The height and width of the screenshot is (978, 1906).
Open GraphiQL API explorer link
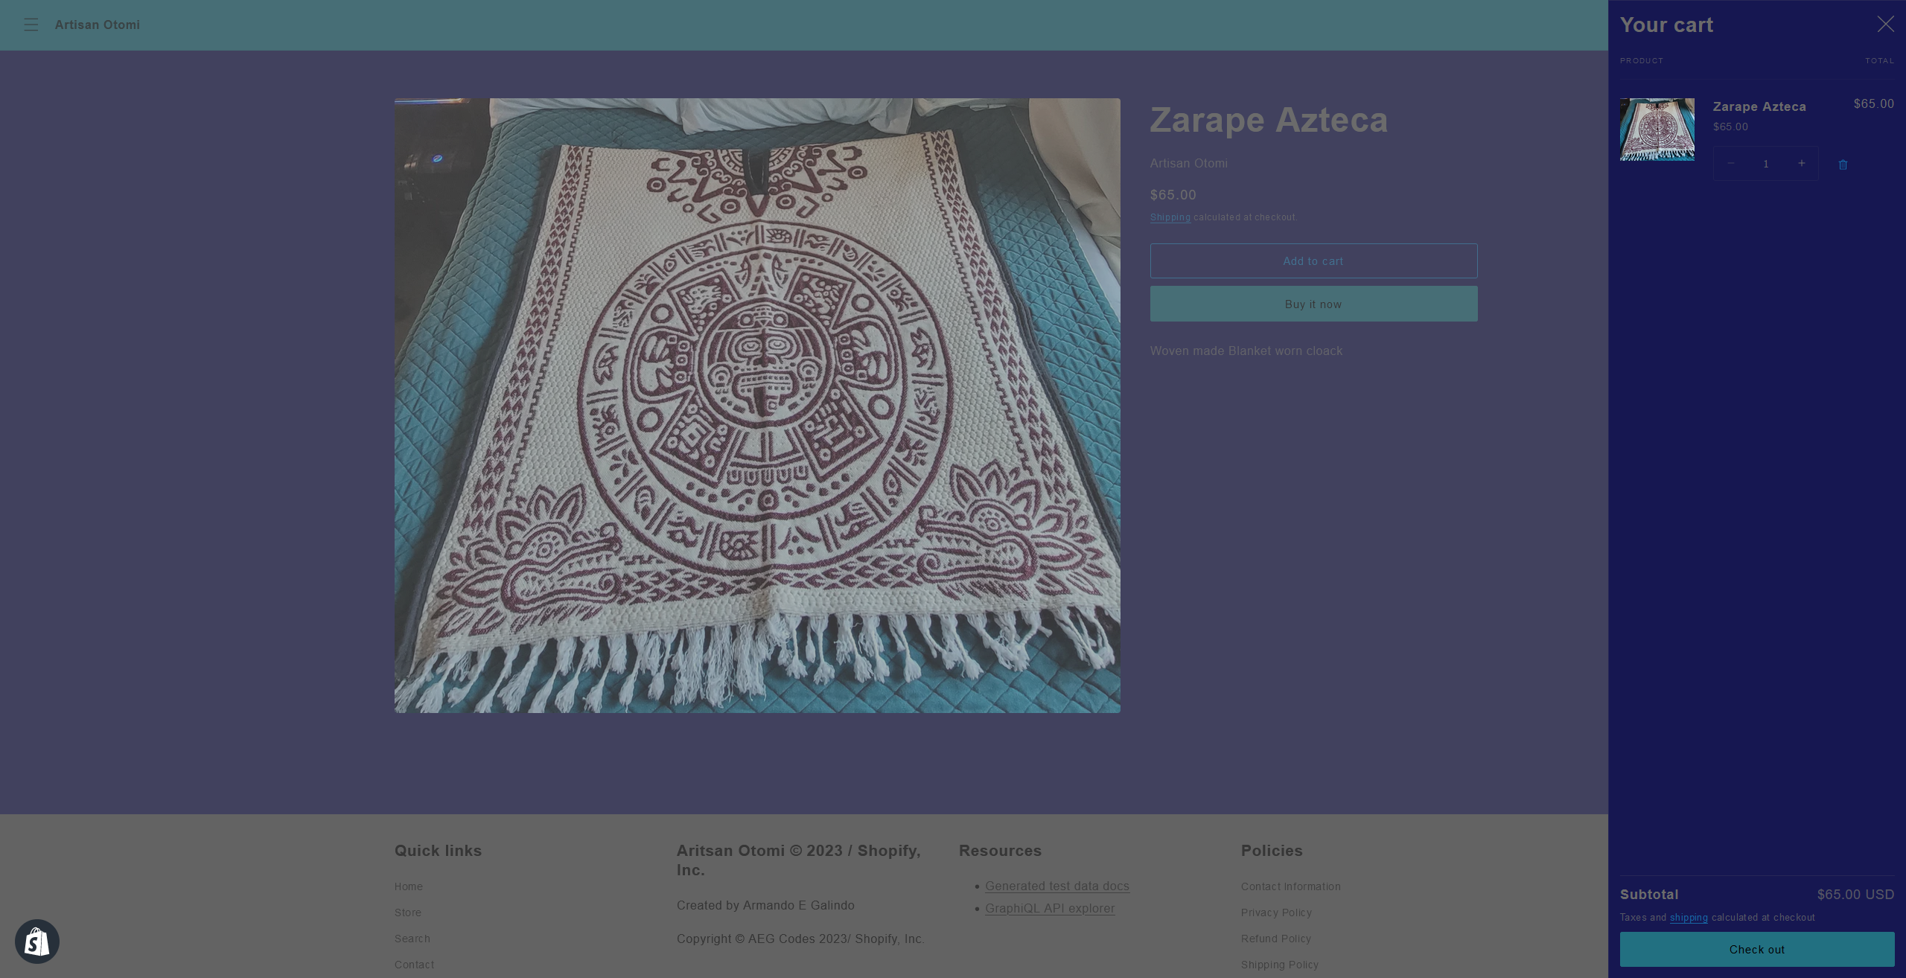pyautogui.click(x=1049, y=909)
